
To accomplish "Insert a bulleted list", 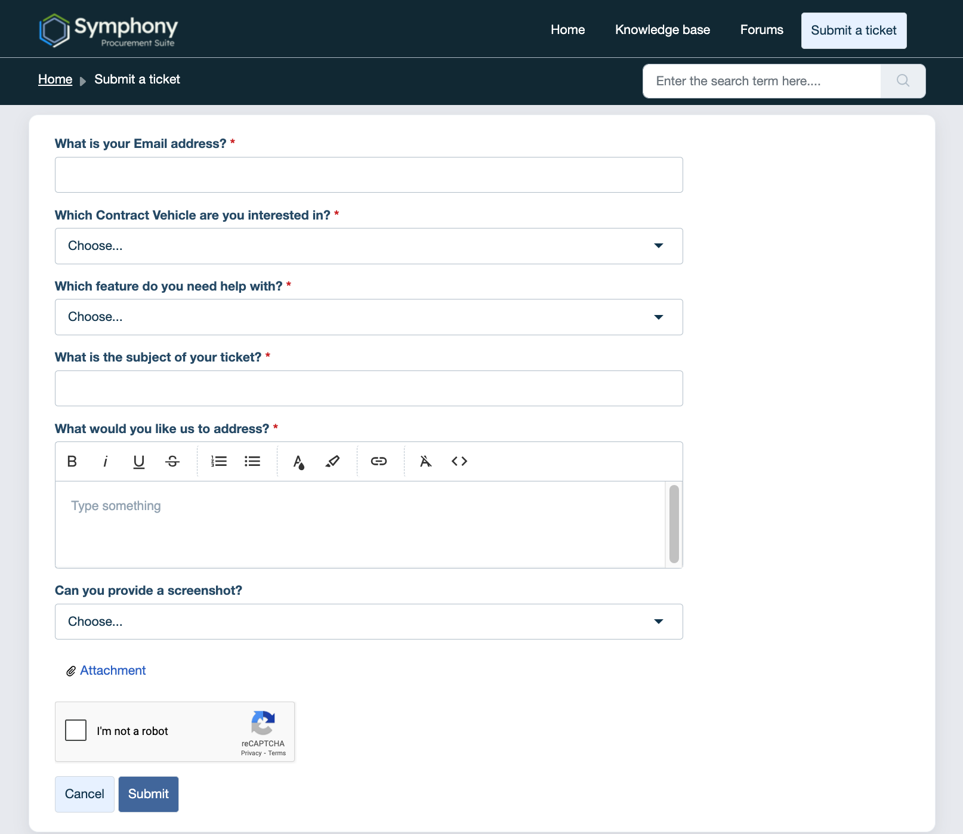I will (252, 461).
